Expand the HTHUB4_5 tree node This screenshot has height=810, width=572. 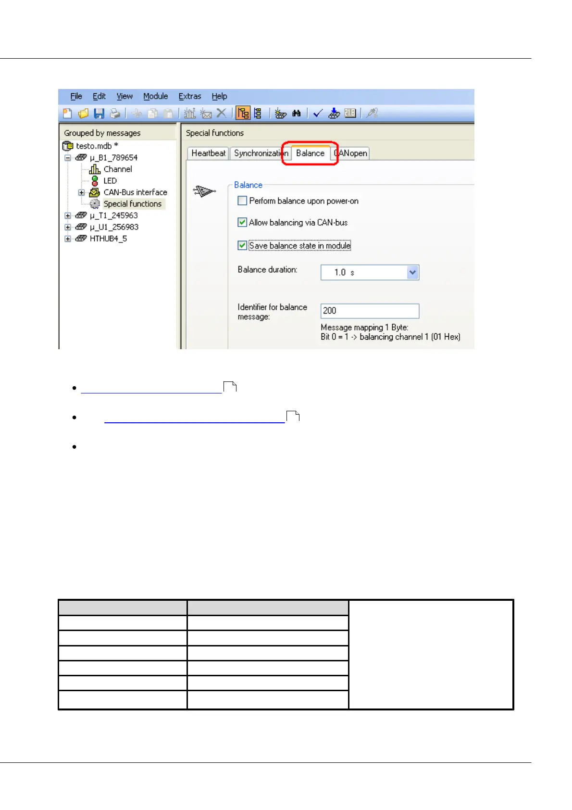click(x=68, y=239)
